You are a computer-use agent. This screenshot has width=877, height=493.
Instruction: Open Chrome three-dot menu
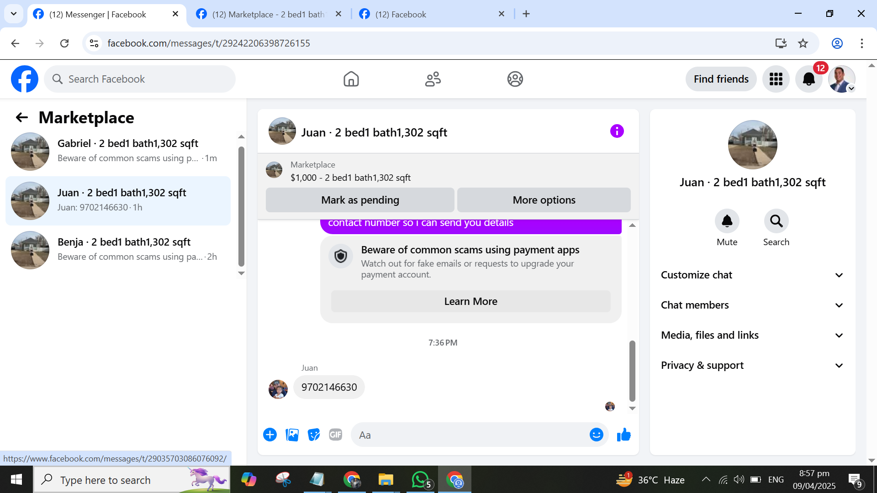[x=861, y=43]
